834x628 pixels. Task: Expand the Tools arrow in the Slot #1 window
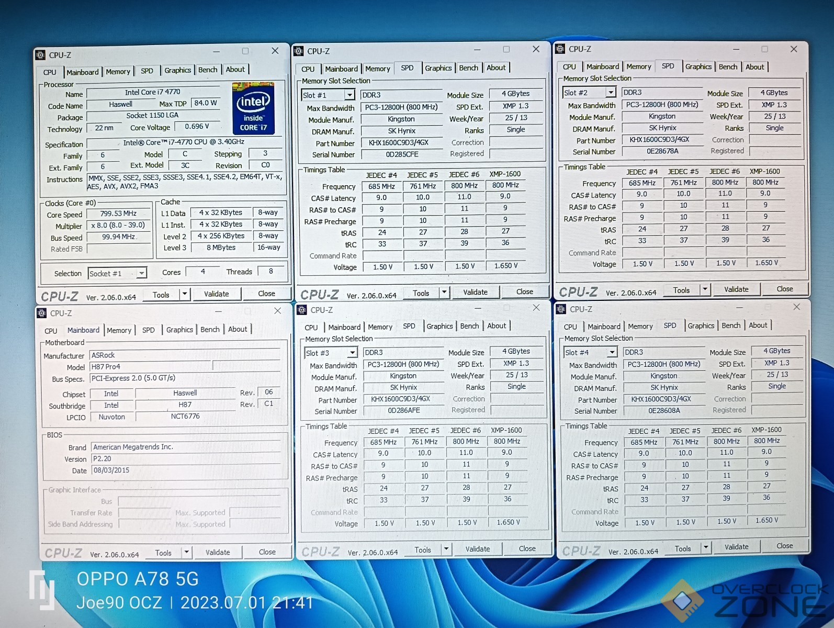[x=444, y=292]
